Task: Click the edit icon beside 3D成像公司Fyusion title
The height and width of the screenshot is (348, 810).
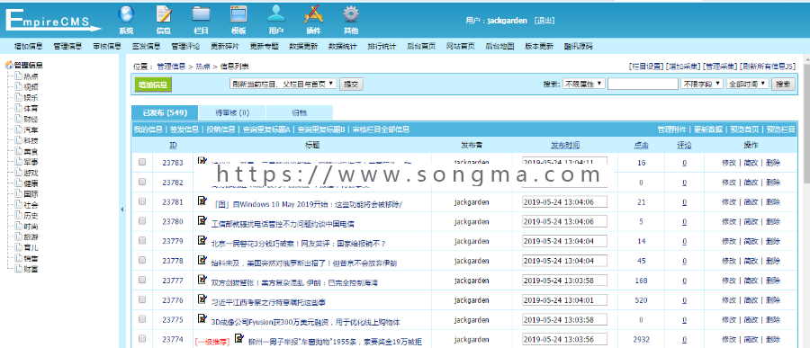Action: pos(202,318)
